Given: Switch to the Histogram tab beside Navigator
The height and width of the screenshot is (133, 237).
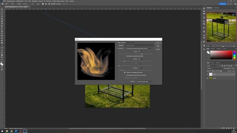Looking at the screenshot, I should [216, 8].
